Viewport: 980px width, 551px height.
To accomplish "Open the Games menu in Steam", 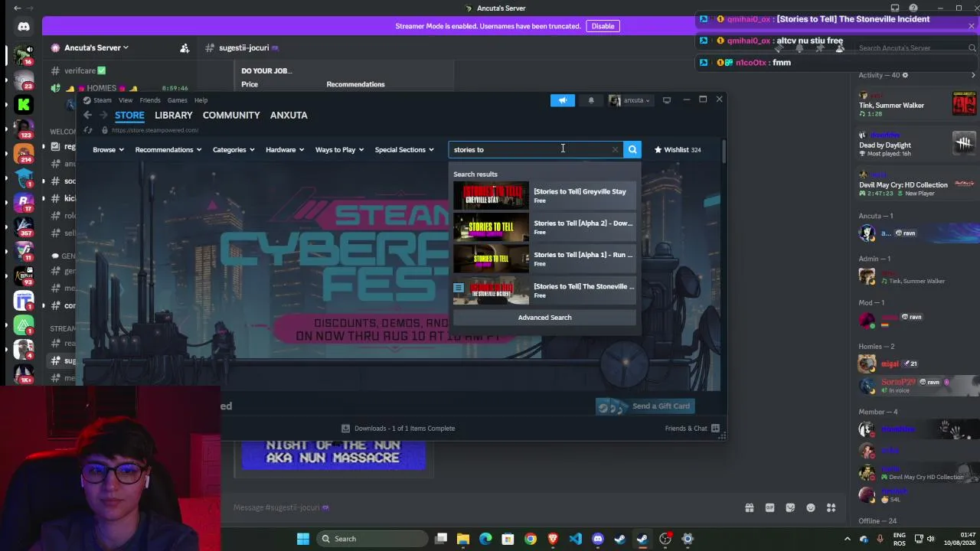I will (177, 100).
